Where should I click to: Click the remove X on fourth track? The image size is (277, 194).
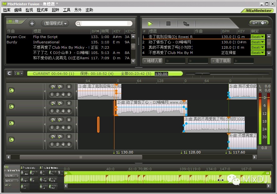(x=69, y=137)
